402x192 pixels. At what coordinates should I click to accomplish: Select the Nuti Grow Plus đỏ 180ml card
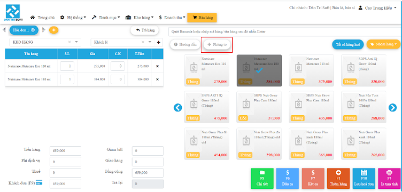tap(207, 143)
